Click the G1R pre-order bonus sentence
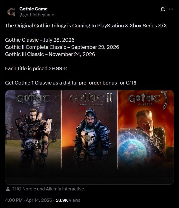The width and height of the screenshot is (179, 208). click(x=71, y=83)
